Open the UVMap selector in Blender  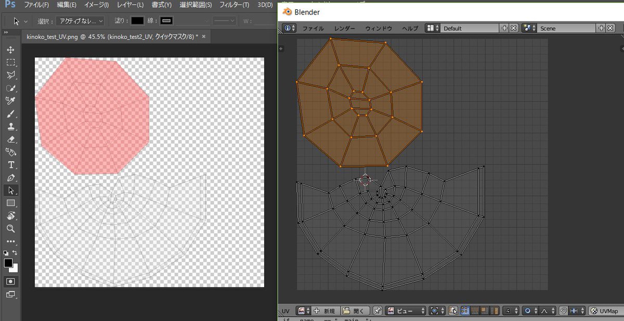606,311
